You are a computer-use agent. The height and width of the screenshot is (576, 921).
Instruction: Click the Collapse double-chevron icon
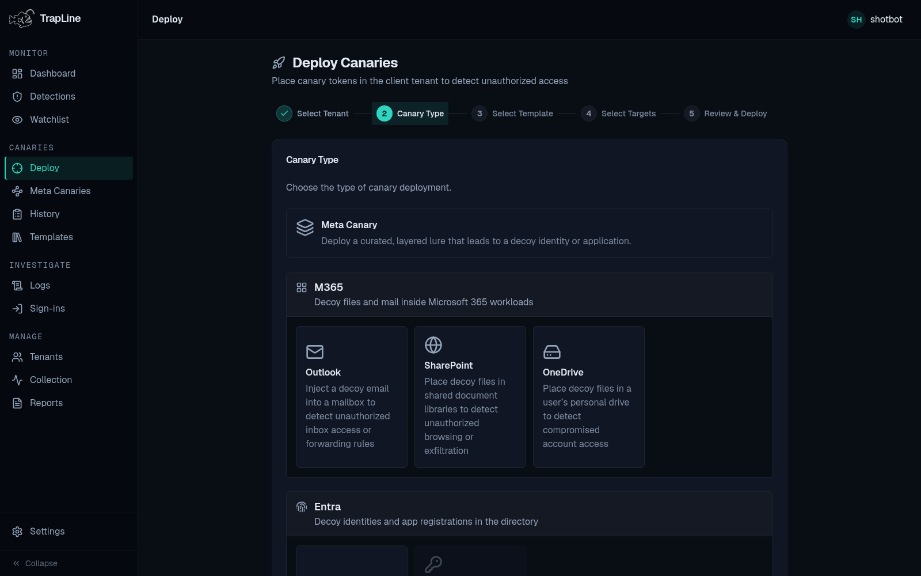point(16,563)
